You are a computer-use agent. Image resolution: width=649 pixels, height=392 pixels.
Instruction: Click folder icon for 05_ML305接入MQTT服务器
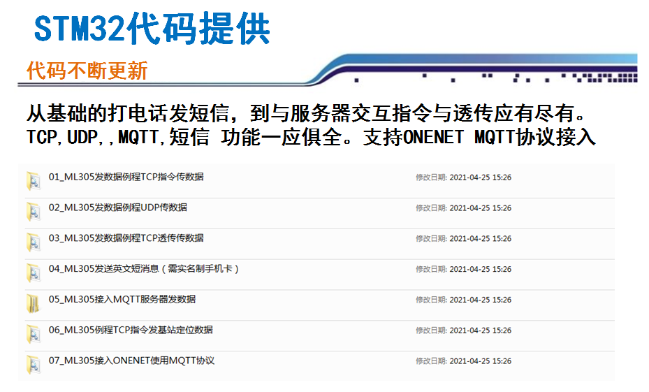33,303
